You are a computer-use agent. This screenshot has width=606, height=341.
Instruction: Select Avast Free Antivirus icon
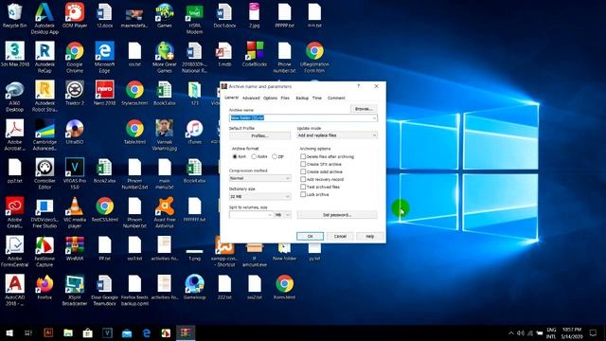165,212
